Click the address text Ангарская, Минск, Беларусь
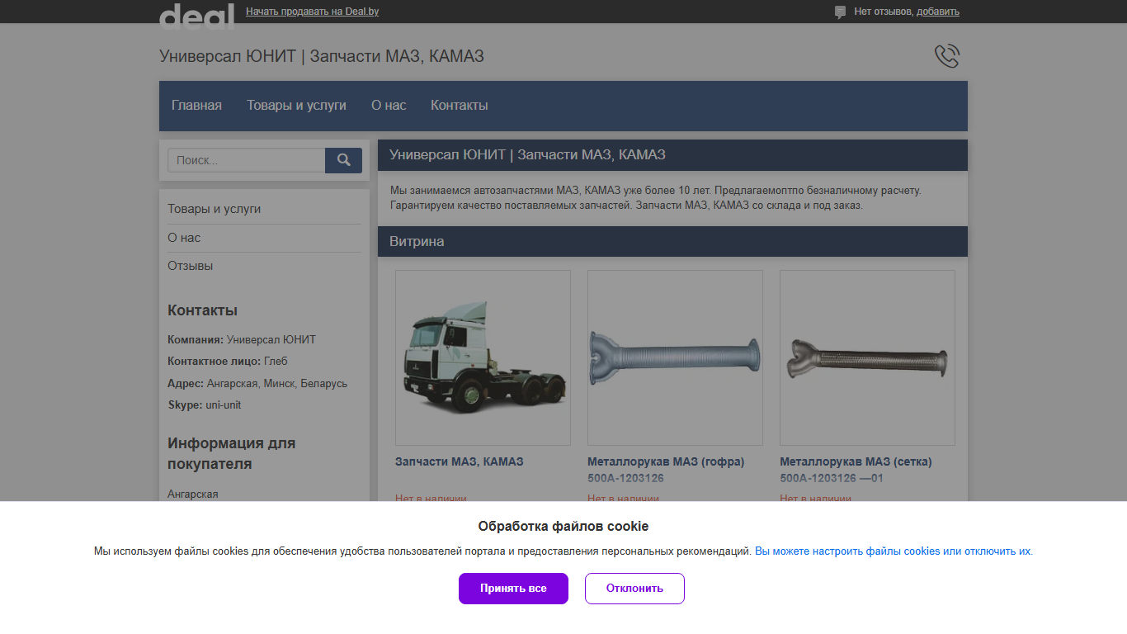This screenshot has width=1127, height=634. point(277,384)
